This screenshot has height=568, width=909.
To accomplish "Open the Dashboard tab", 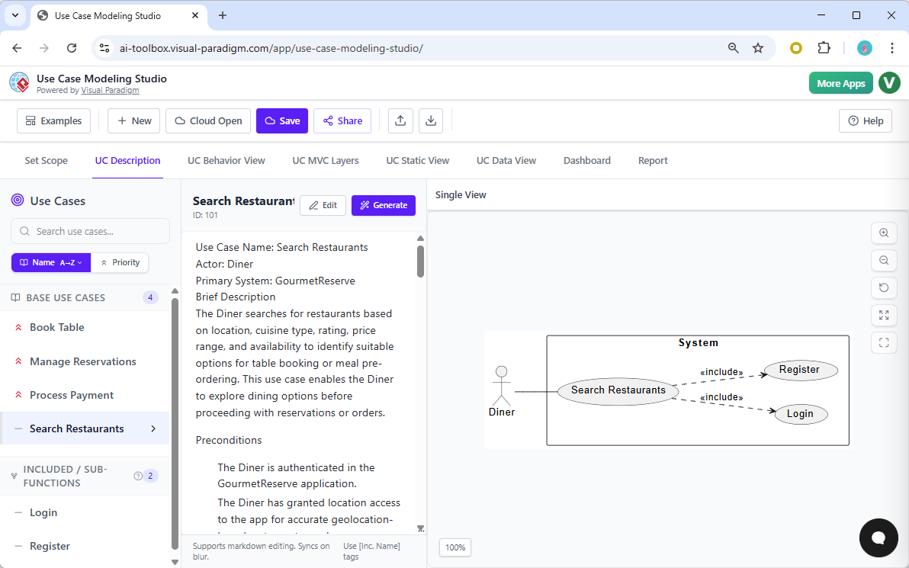I will (587, 160).
